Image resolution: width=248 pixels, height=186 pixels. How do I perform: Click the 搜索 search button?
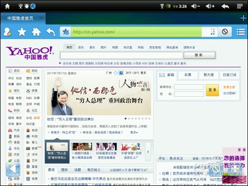tap(199, 55)
